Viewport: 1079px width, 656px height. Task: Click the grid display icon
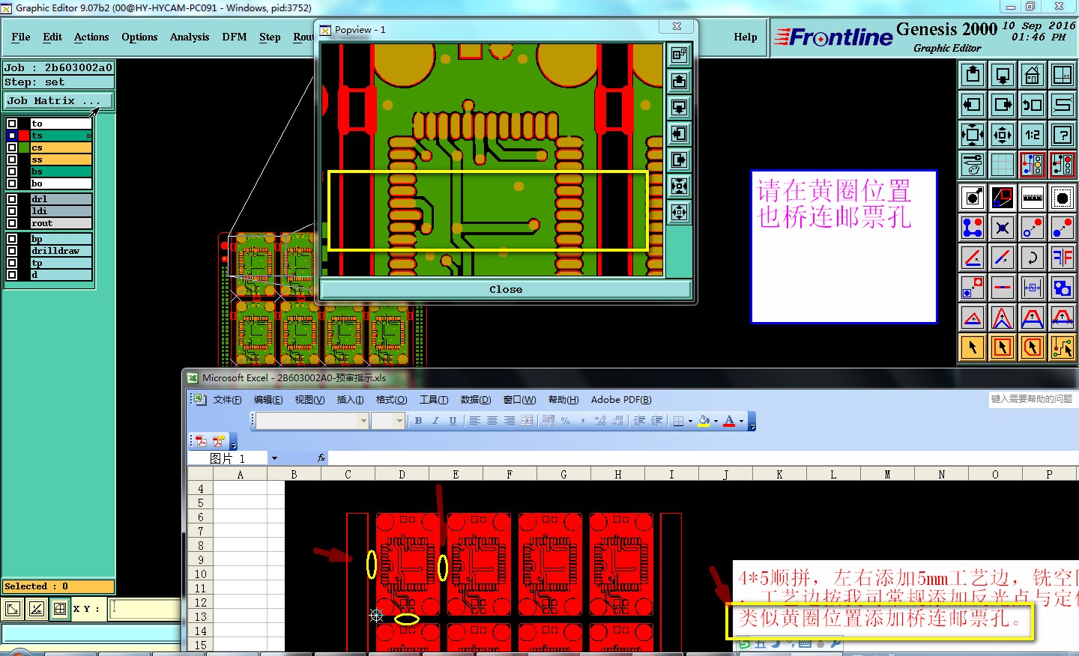pos(1003,165)
